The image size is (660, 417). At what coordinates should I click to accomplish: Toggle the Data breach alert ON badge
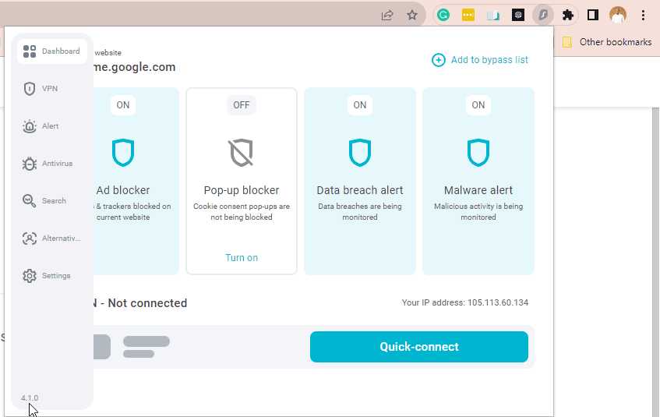pyautogui.click(x=360, y=105)
